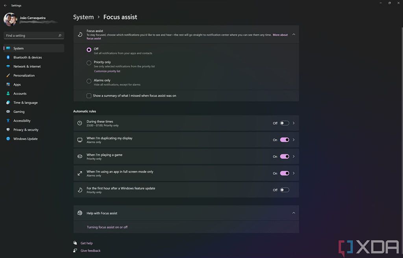This screenshot has width=403, height=258.
Task: Open Accessibility settings
Action: (21, 121)
